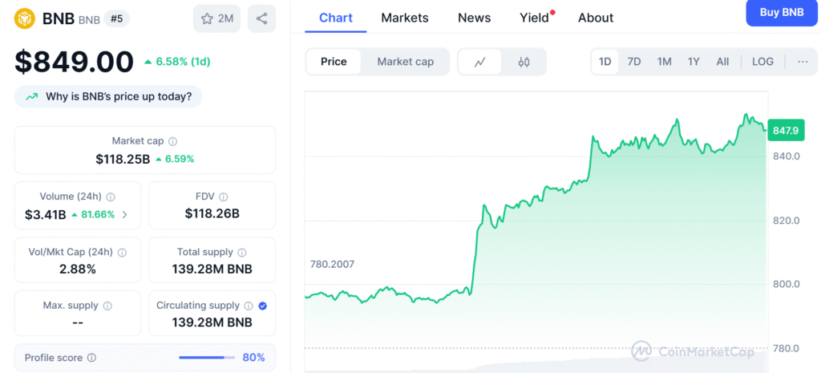821x373 pixels.
Task: Click the Profile score progress bar
Action: (205, 358)
